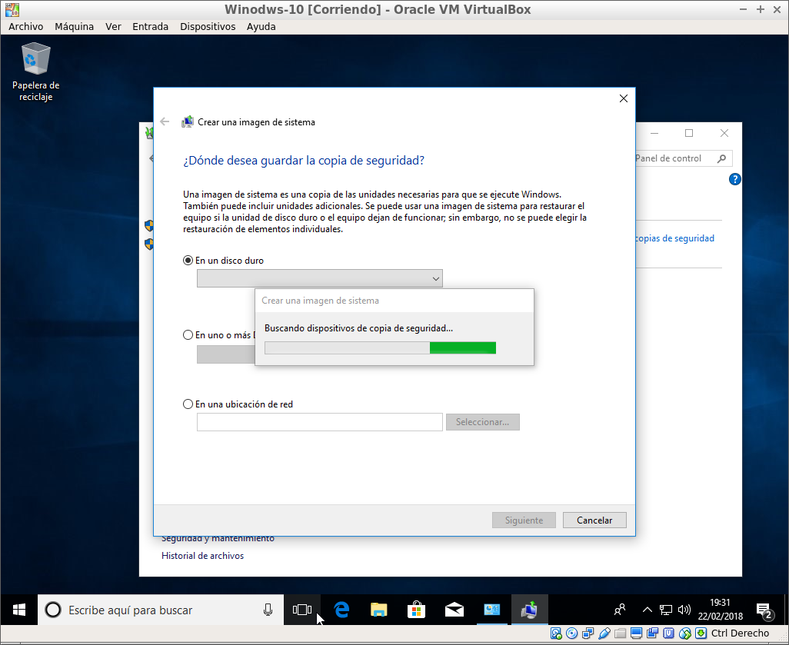
Task: Select the 'En un disco duro' option
Action: 188,261
